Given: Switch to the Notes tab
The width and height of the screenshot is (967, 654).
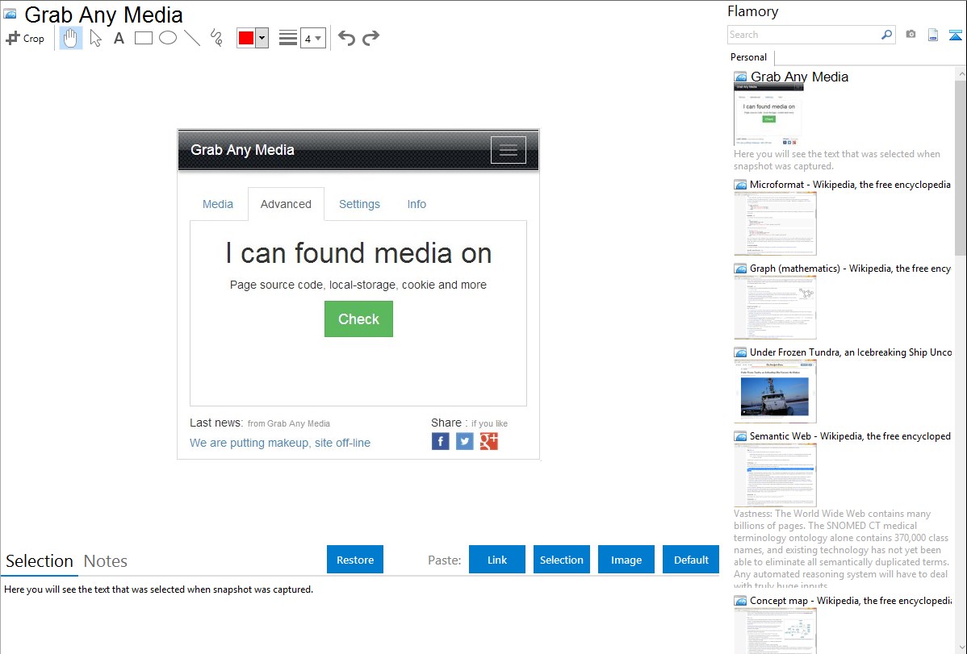Looking at the screenshot, I should [105, 561].
